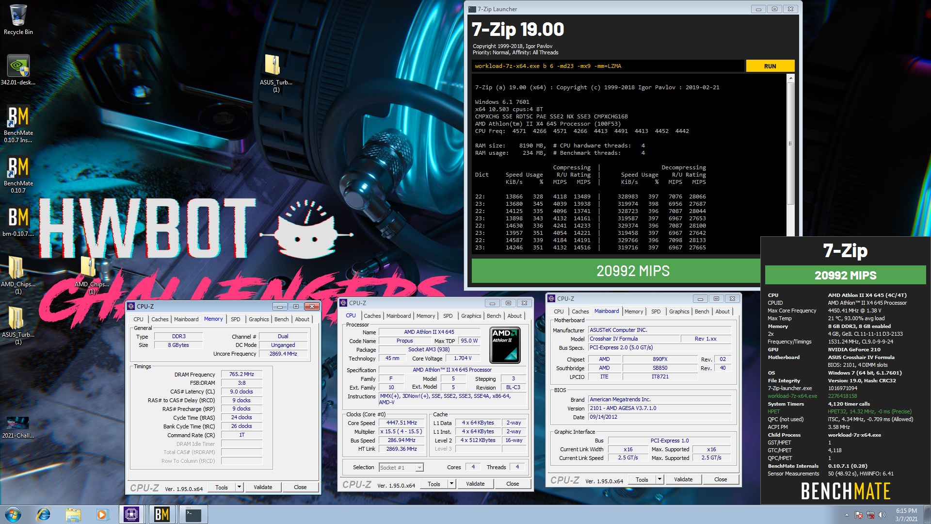Screen dimensions: 931x524
Task: Open the SPD tab in the Memory CPU-Z window
Action: (235, 319)
